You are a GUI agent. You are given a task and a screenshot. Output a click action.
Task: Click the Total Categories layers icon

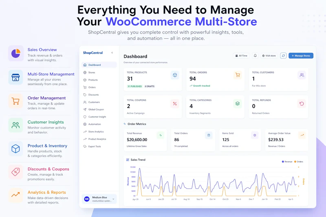click(x=238, y=103)
